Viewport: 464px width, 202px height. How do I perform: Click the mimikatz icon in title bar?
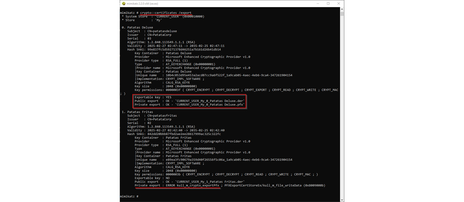124,4
